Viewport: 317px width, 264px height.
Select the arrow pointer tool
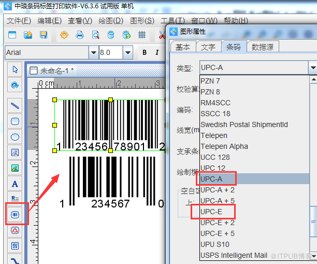15,70
